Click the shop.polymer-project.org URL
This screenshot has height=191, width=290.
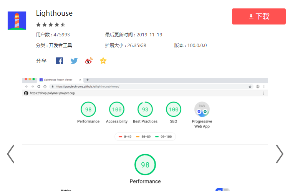(53, 93)
